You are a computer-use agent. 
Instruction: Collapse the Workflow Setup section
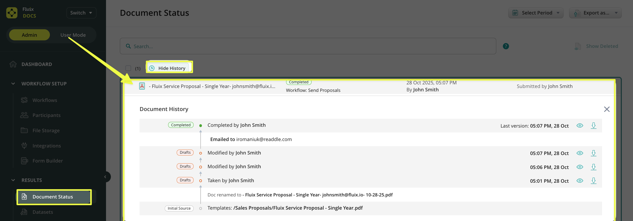click(13, 84)
